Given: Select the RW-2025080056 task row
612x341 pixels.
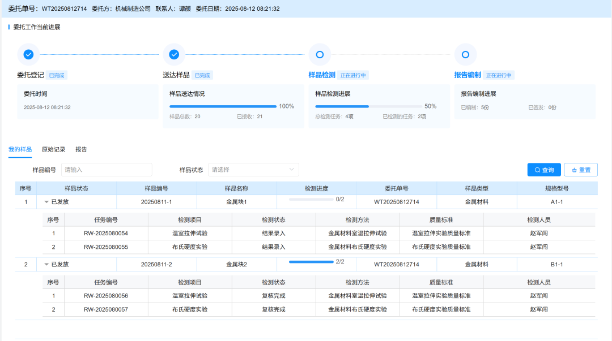Looking at the screenshot, I should pyautogui.click(x=227, y=295).
